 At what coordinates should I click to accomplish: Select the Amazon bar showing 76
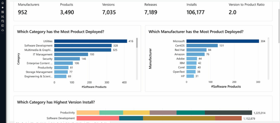pos(196,54)
